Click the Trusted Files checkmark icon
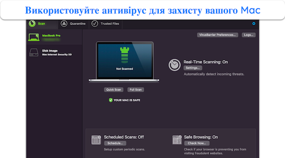 point(95,24)
